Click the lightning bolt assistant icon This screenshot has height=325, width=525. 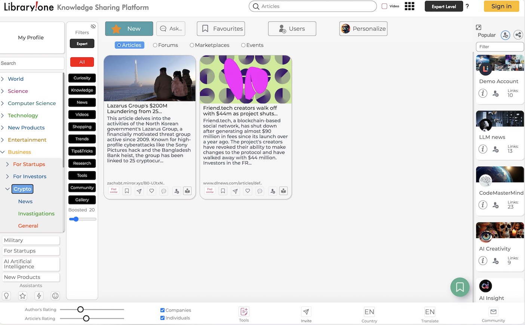pyautogui.click(x=39, y=296)
